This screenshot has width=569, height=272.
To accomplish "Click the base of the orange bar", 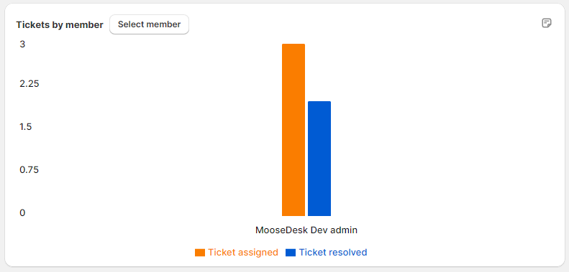I will 293,215.
